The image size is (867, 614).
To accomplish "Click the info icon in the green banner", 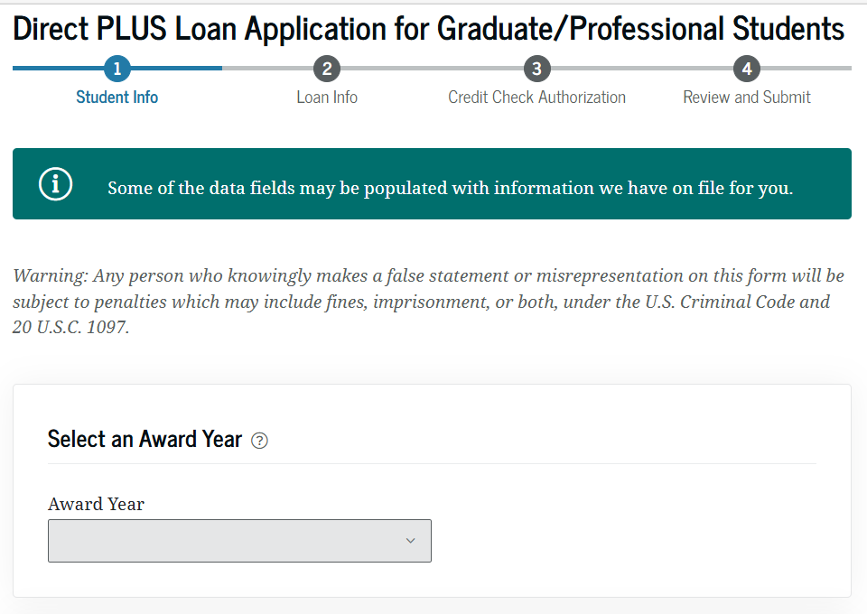I will pyautogui.click(x=55, y=184).
